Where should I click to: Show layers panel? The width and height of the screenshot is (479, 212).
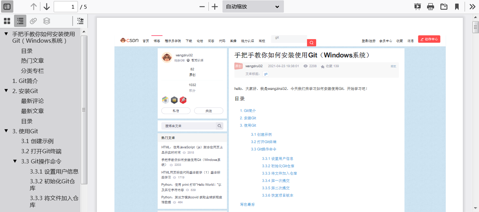pyautogui.click(x=47, y=21)
